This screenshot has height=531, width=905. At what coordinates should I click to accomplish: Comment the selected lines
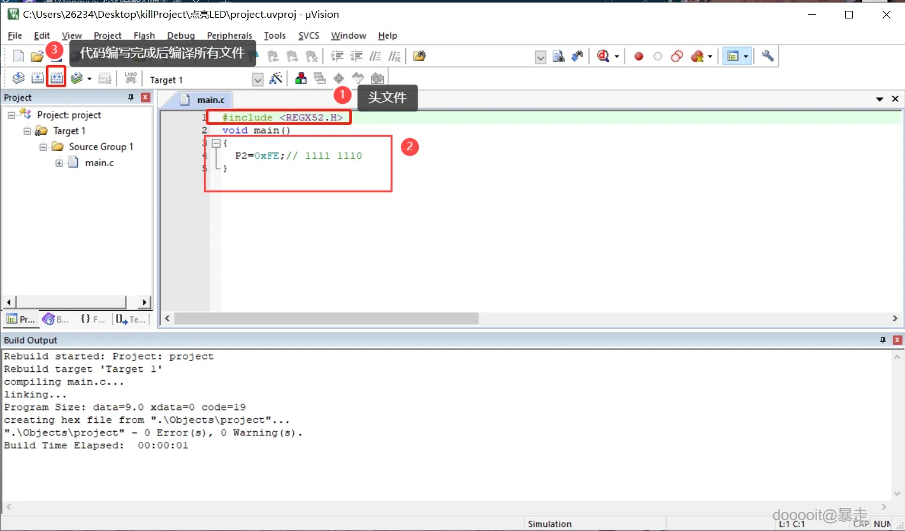(x=375, y=56)
